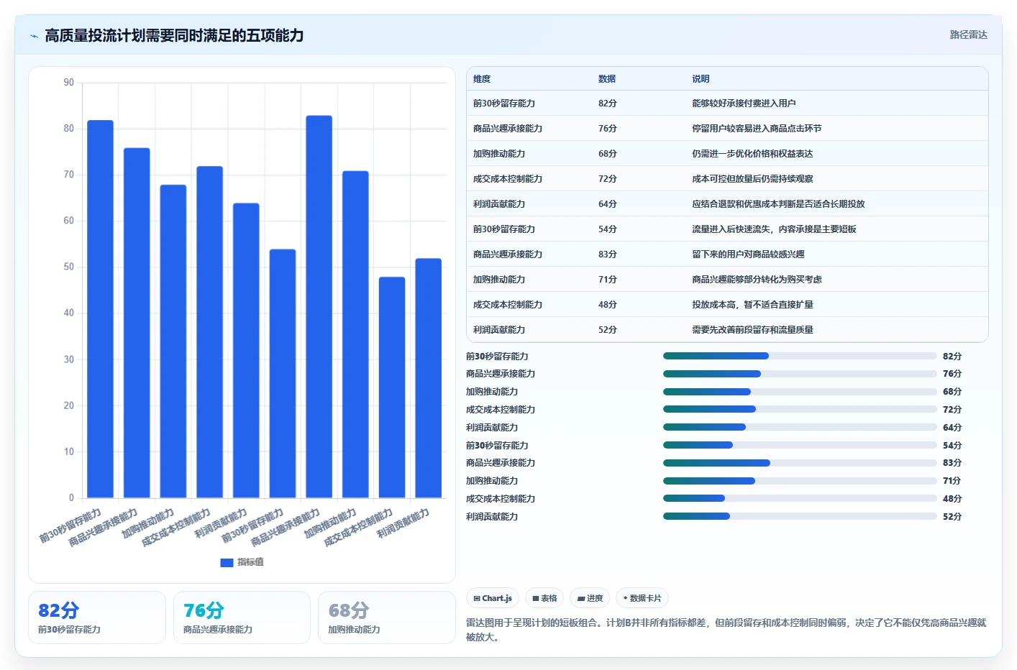The image size is (1017, 670).
Task: Open the 82分 前30秒留存能力 stat card
Action: pos(97,617)
